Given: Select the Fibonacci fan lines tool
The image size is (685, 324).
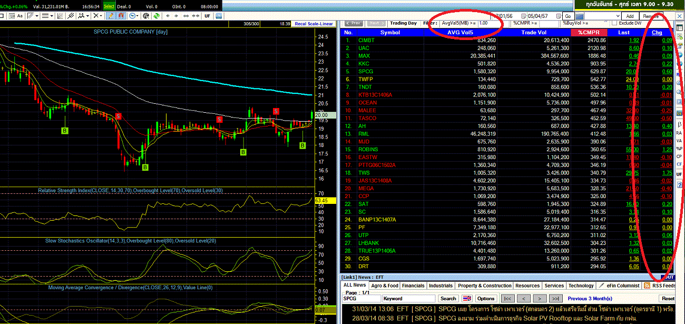Looking at the screenshot, I should pyautogui.click(x=60, y=16).
